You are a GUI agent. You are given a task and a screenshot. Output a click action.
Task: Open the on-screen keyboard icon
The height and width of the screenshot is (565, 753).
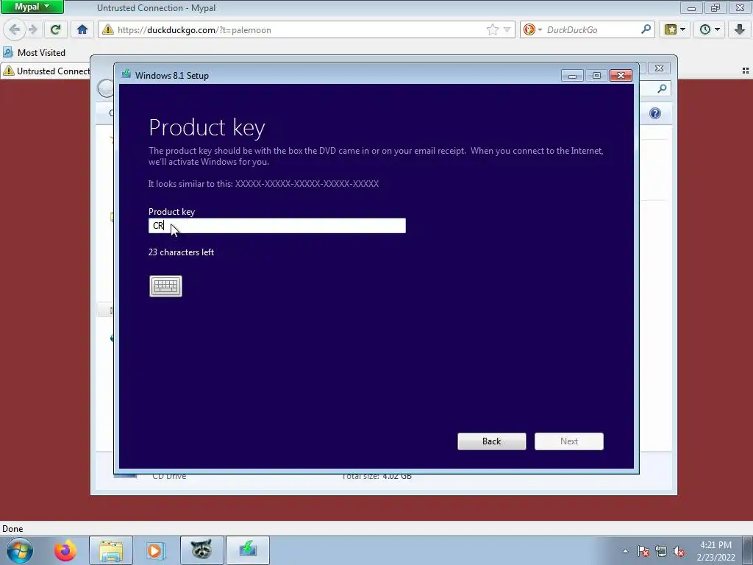165,286
